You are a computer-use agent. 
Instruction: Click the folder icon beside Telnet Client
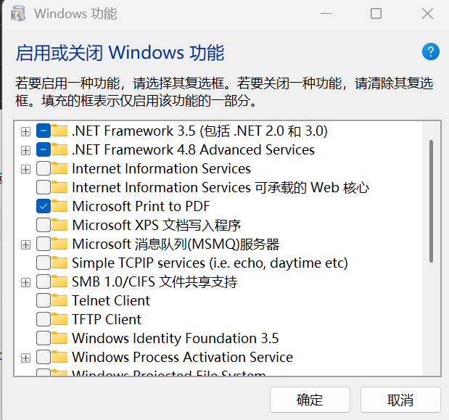tap(59, 300)
